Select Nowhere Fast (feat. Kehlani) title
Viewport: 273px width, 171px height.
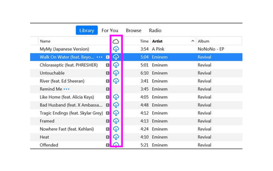(67, 129)
